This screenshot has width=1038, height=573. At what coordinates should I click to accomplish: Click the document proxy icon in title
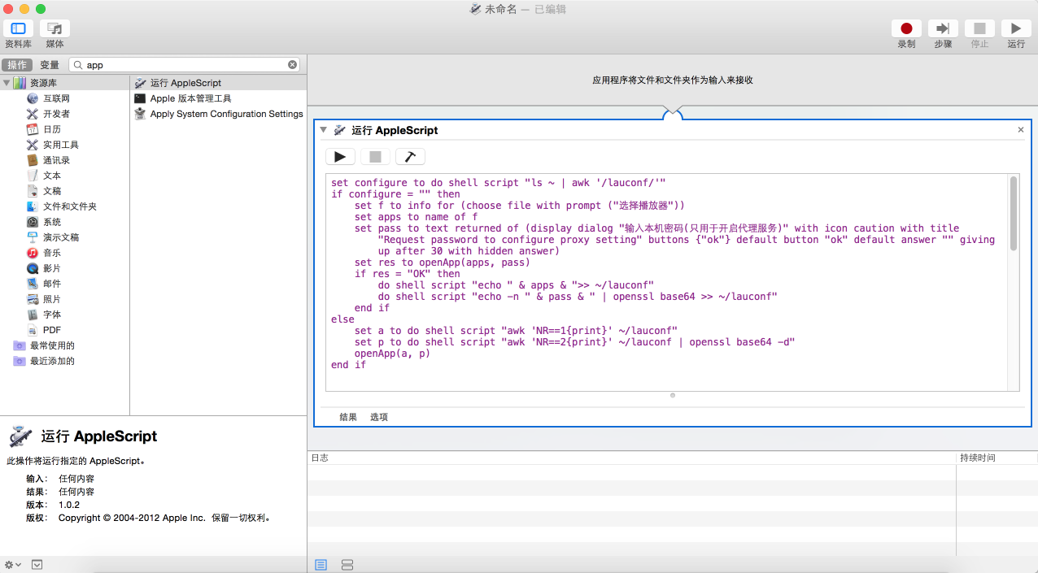[x=476, y=9]
